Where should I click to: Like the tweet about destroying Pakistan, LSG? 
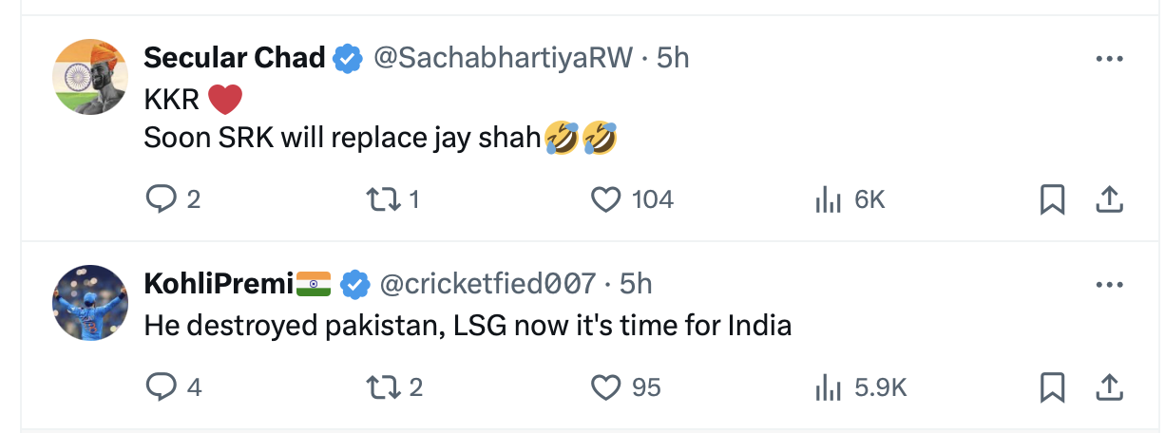click(605, 386)
